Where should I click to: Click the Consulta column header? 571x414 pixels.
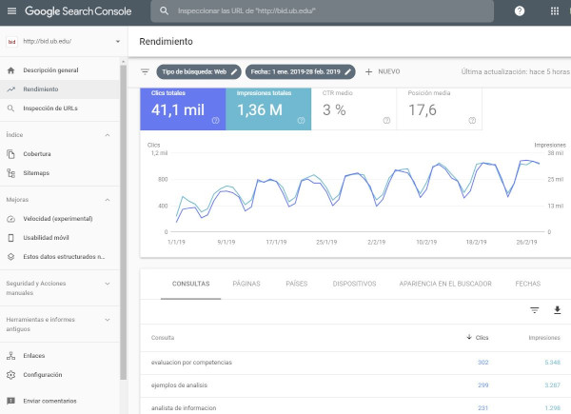[163, 338]
